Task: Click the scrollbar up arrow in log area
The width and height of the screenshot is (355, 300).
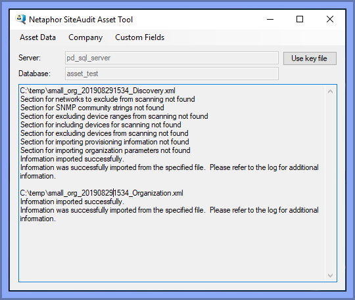Action: pos(330,91)
